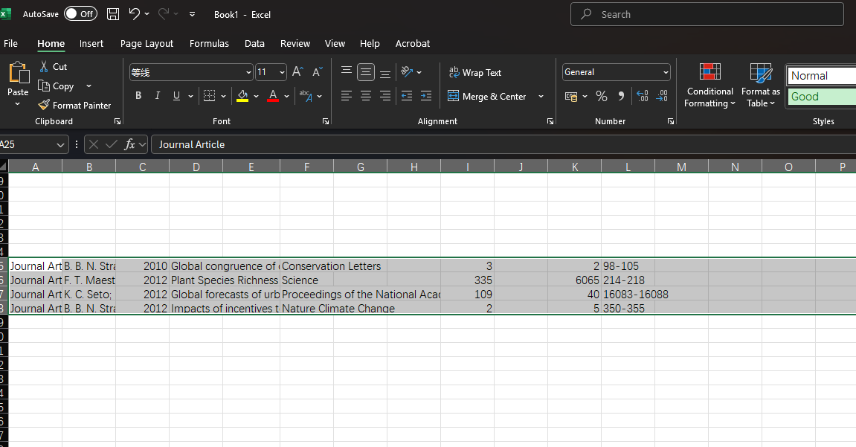
Task: Open Customize Quick Access Toolbar arrow
Action: [192, 14]
